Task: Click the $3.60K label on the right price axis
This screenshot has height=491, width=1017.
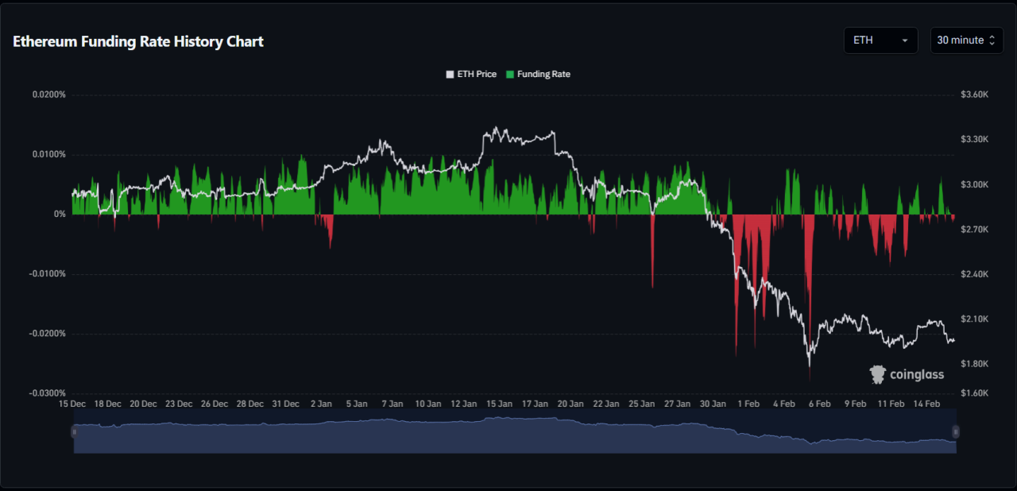Action: point(973,94)
